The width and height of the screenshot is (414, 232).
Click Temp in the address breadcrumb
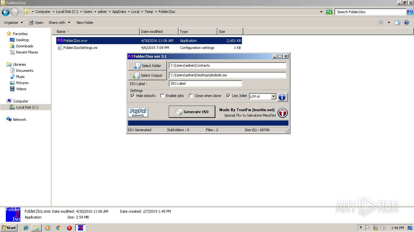point(149,12)
